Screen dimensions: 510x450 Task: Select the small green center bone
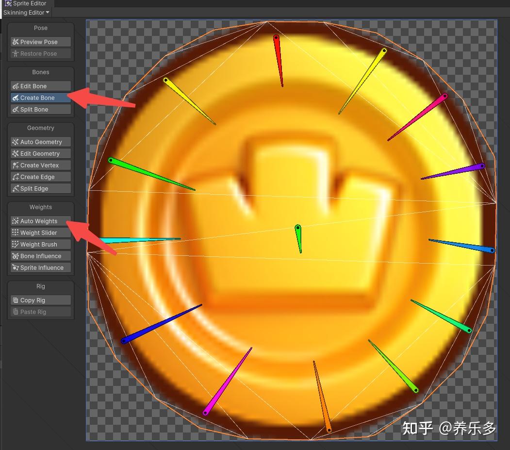(298, 235)
